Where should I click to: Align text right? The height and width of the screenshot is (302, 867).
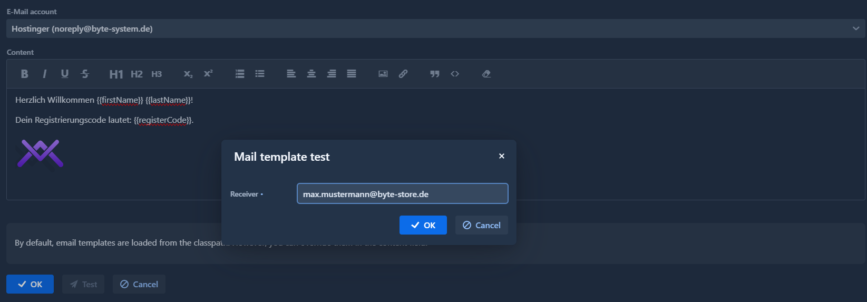pyautogui.click(x=332, y=74)
